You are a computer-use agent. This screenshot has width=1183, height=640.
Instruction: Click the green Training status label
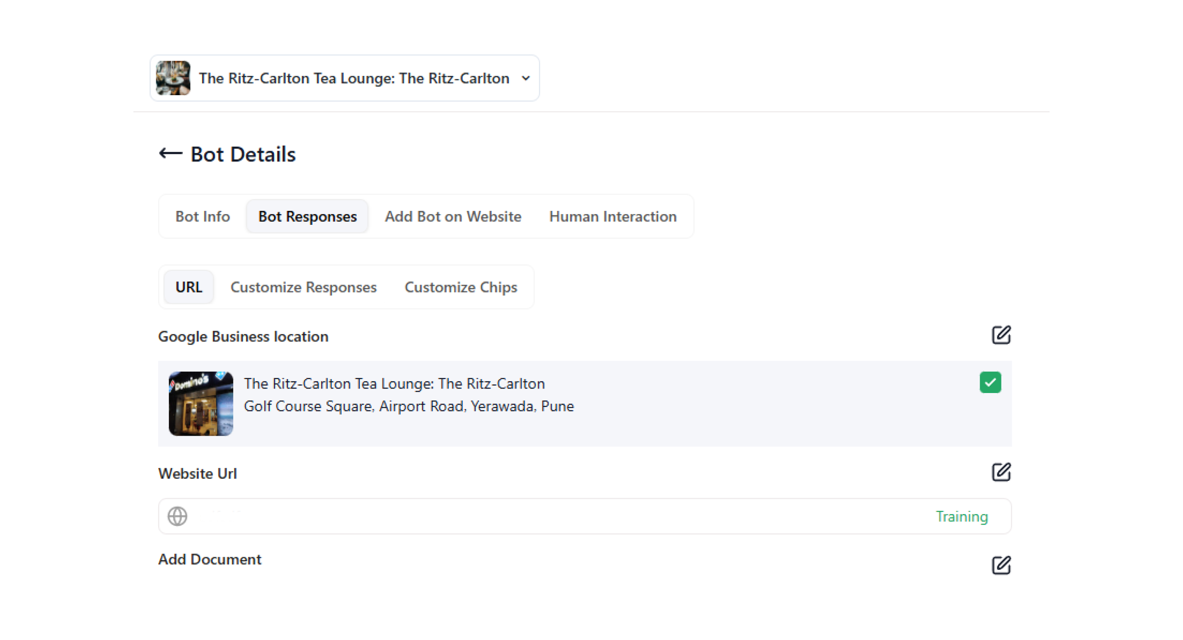tap(962, 517)
